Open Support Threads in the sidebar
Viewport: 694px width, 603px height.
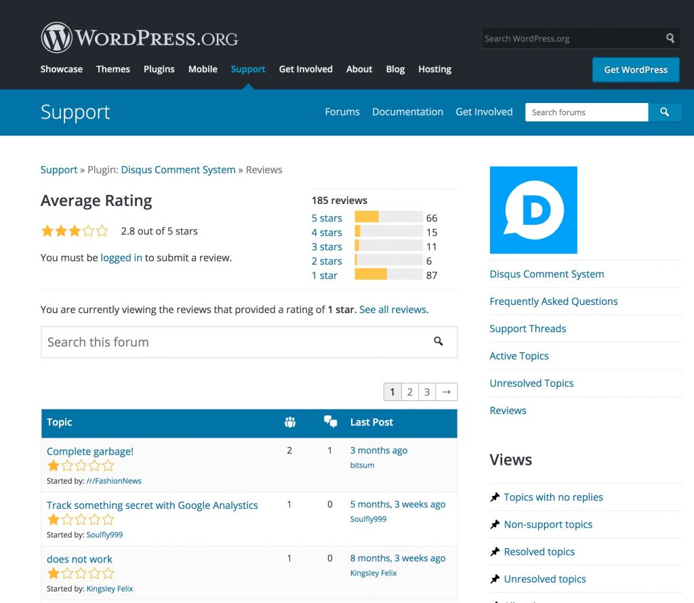point(527,329)
